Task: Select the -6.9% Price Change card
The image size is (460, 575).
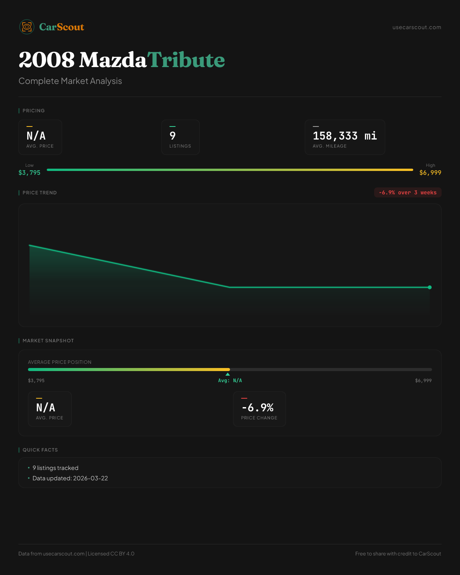Action: point(260,409)
